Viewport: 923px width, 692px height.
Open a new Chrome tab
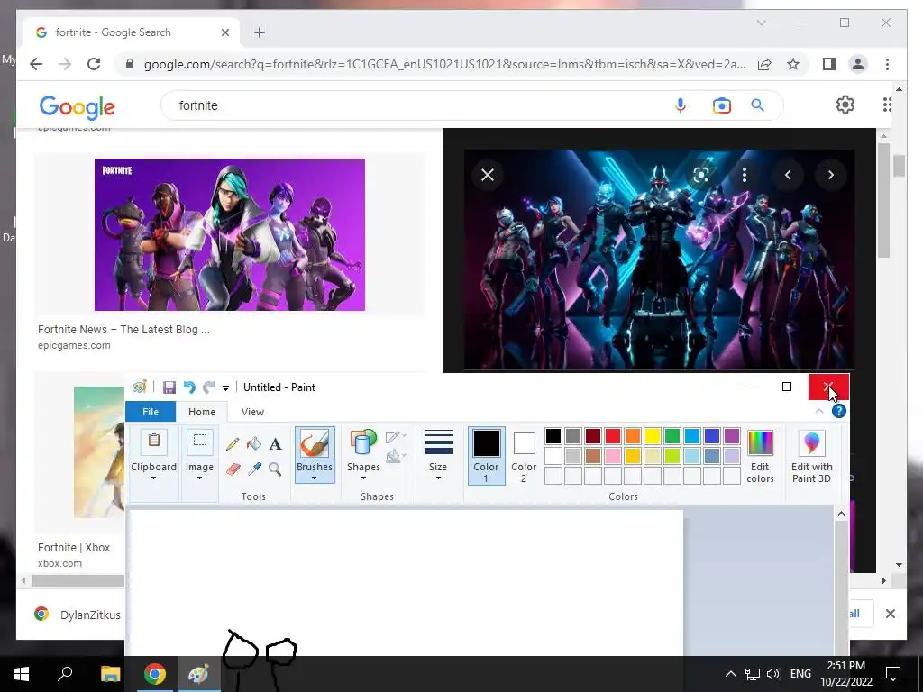point(260,32)
